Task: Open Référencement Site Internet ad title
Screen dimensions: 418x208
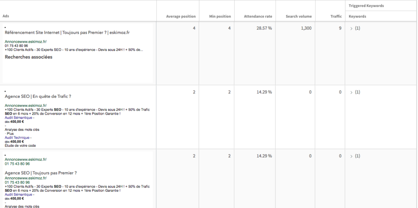Action: 67,33
